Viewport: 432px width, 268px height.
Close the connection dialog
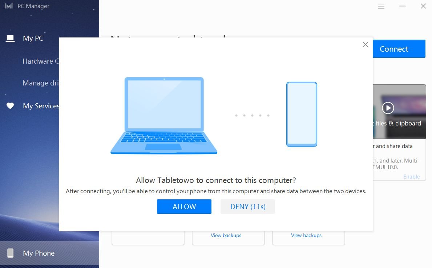click(x=365, y=44)
